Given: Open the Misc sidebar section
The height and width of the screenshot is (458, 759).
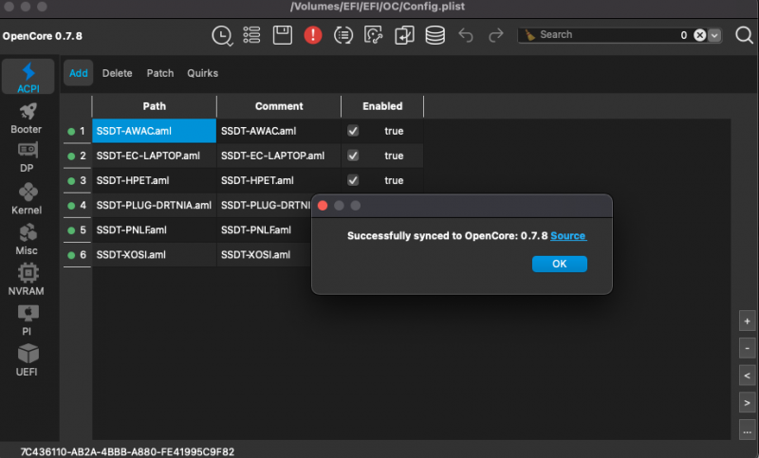Looking at the screenshot, I should click(27, 239).
